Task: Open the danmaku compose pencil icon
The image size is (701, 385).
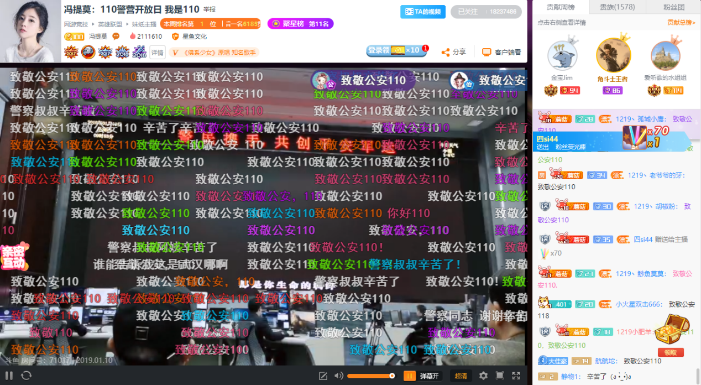Action: point(323,376)
